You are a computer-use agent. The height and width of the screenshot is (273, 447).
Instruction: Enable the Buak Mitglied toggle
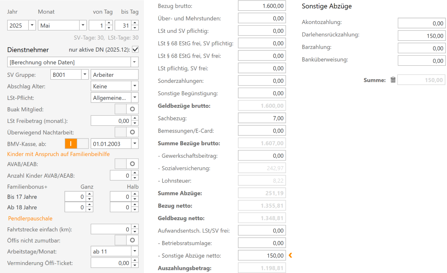(x=127, y=109)
